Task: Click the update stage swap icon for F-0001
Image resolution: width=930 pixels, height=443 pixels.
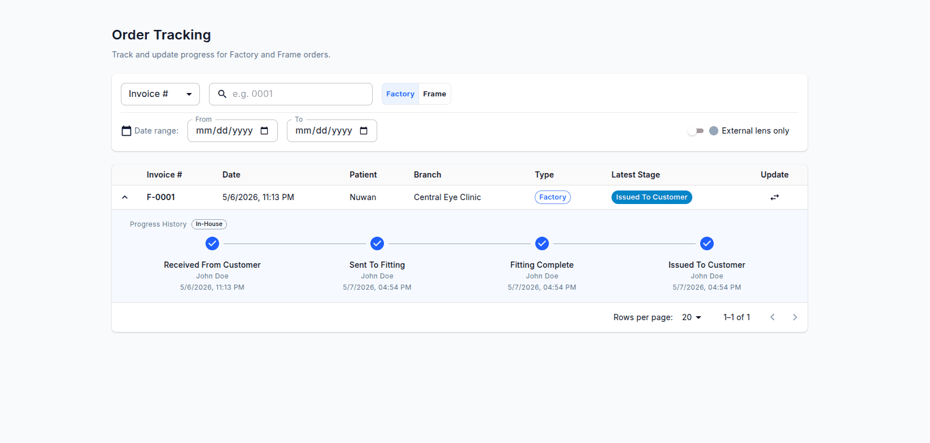Action: pos(775,197)
